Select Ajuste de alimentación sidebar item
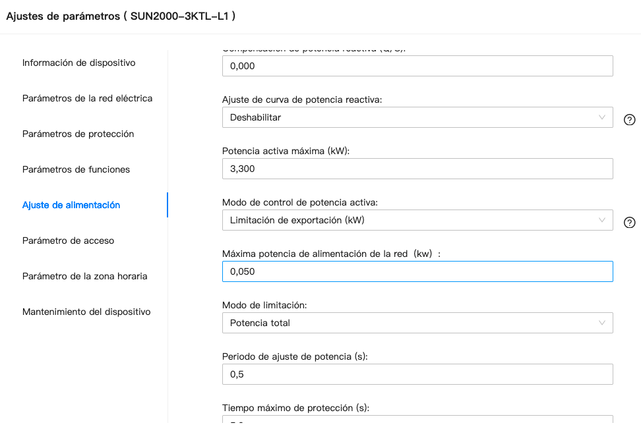Image resolution: width=641 pixels, height=448 pixels. pyautogui.click(x=71, y=205)
